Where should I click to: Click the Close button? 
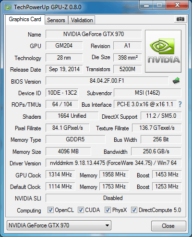(168, 226)
